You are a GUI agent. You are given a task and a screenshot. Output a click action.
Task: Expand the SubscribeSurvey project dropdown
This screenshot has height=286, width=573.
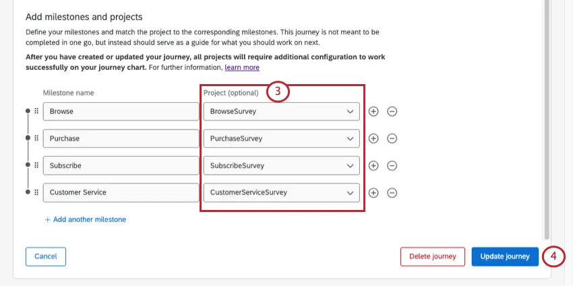pyautogui.click(x=281, y=166)
